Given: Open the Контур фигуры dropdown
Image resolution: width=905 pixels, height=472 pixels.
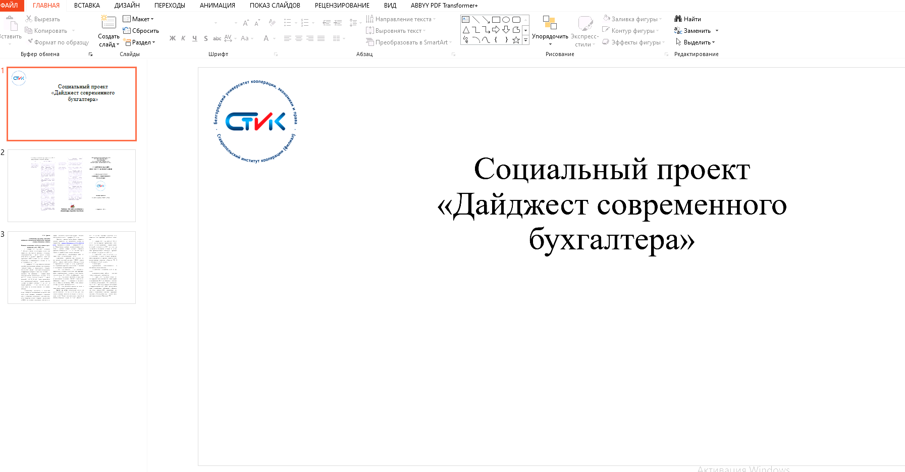Looking at the screenshot, I should [x=631, y=31].
